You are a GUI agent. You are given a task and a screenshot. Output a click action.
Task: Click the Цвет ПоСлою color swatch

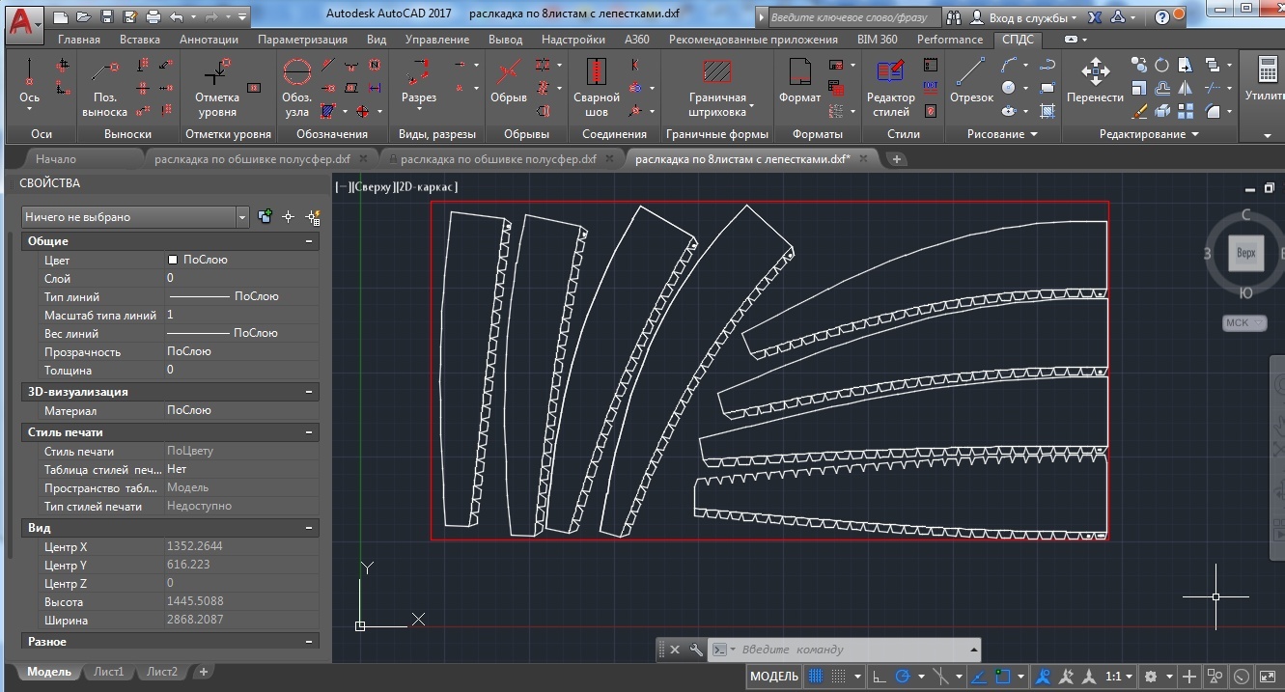coord(173,260)
